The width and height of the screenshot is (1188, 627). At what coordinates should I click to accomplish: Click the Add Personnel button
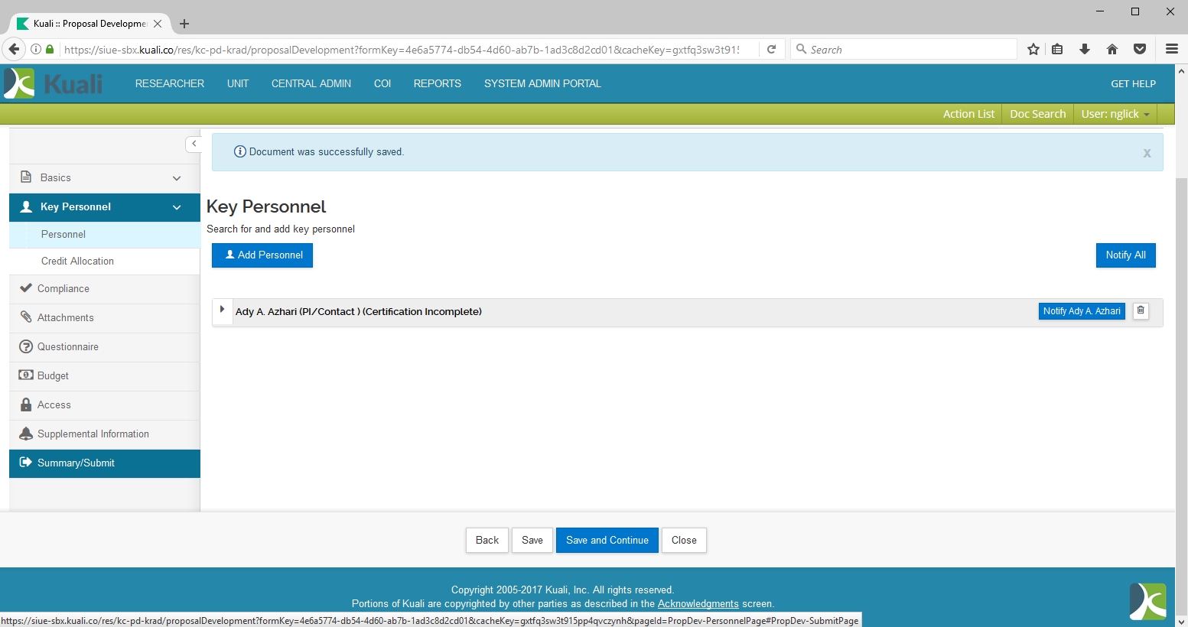coord(262,255)
